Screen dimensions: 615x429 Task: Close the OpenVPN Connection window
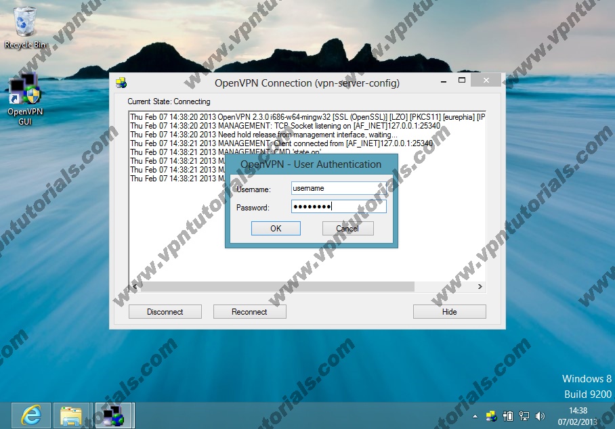point(486,81)
